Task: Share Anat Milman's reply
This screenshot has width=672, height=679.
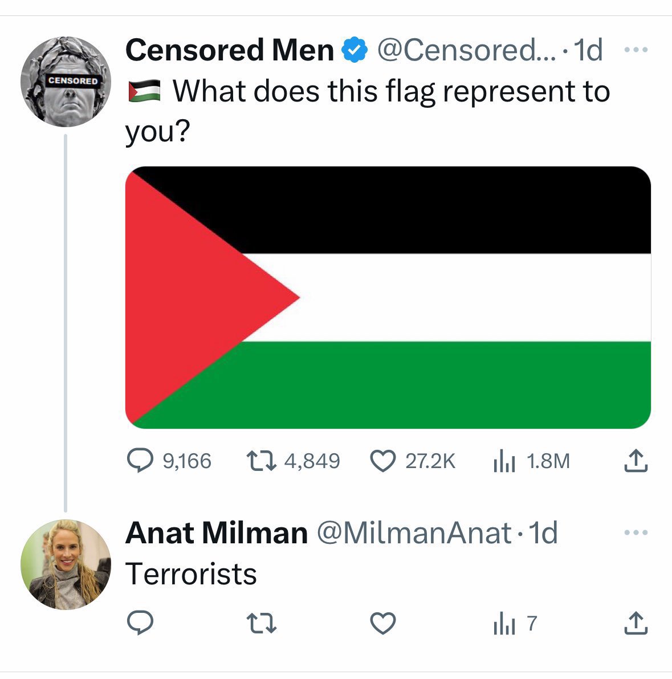Action: [636, 623]
